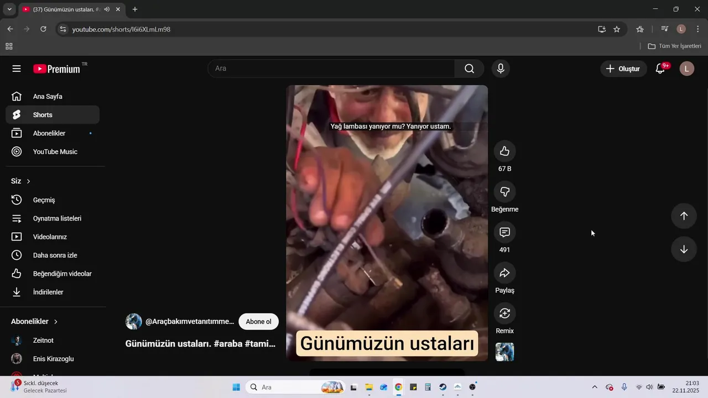Open Daha sonra izle list
This screenshot has width=708, height=398.
click(x=53, y=255)
